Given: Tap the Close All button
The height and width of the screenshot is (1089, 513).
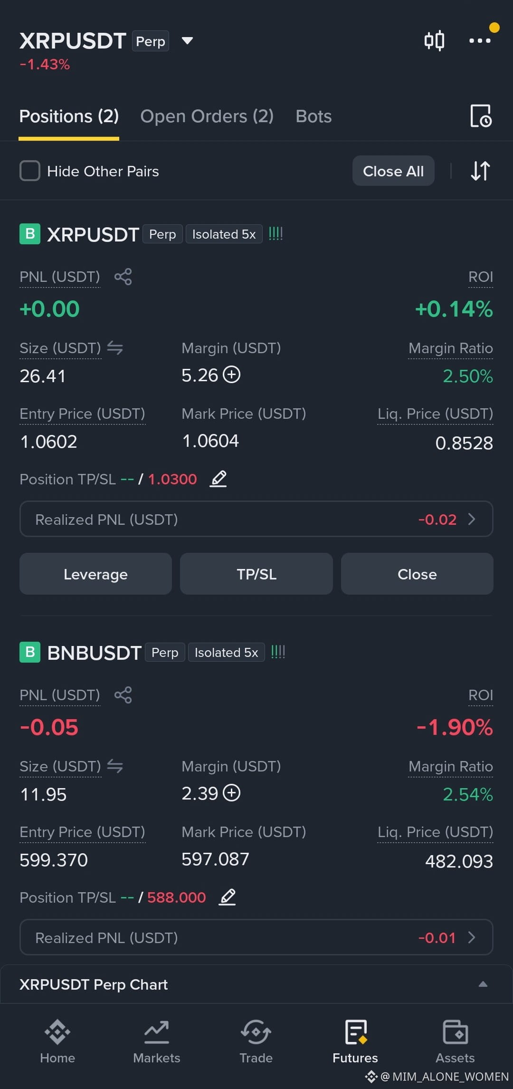Looking at the screenshot, I should [393, 171].
